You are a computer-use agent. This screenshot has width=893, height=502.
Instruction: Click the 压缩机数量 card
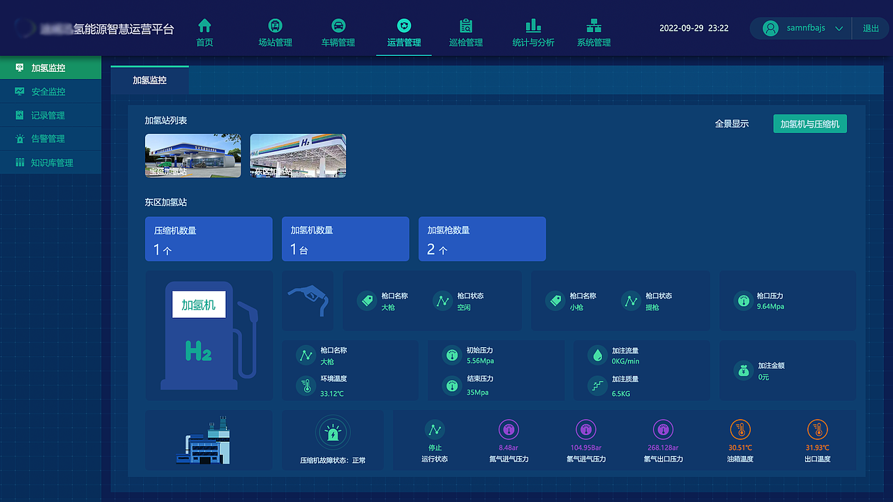(209, 239)
